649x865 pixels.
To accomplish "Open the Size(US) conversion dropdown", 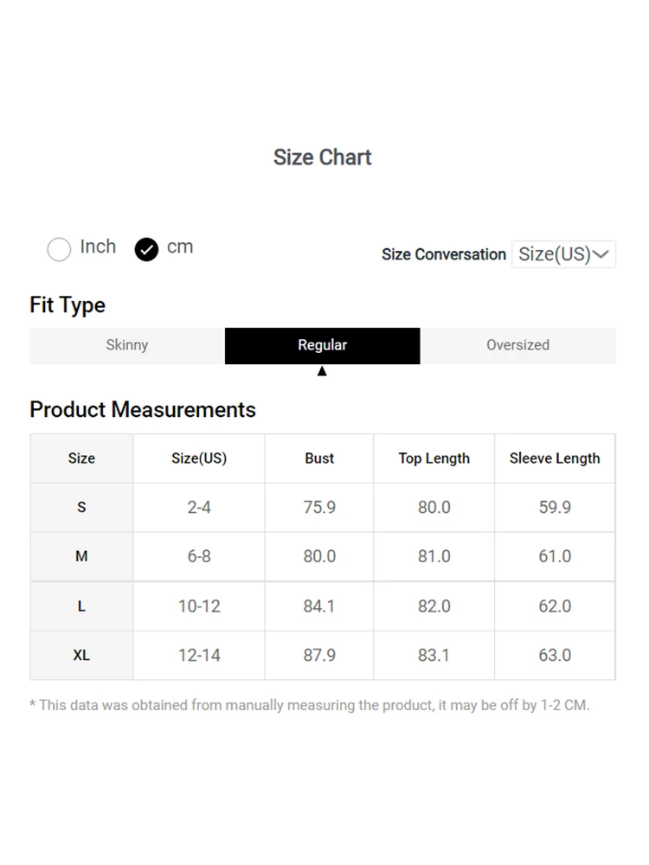I will pos(563,254).
